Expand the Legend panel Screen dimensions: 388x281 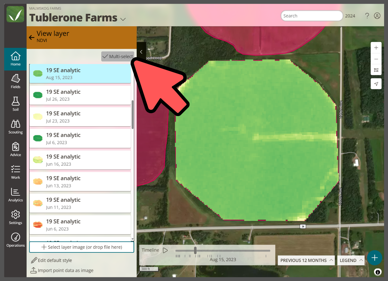(x=351, y=260)
